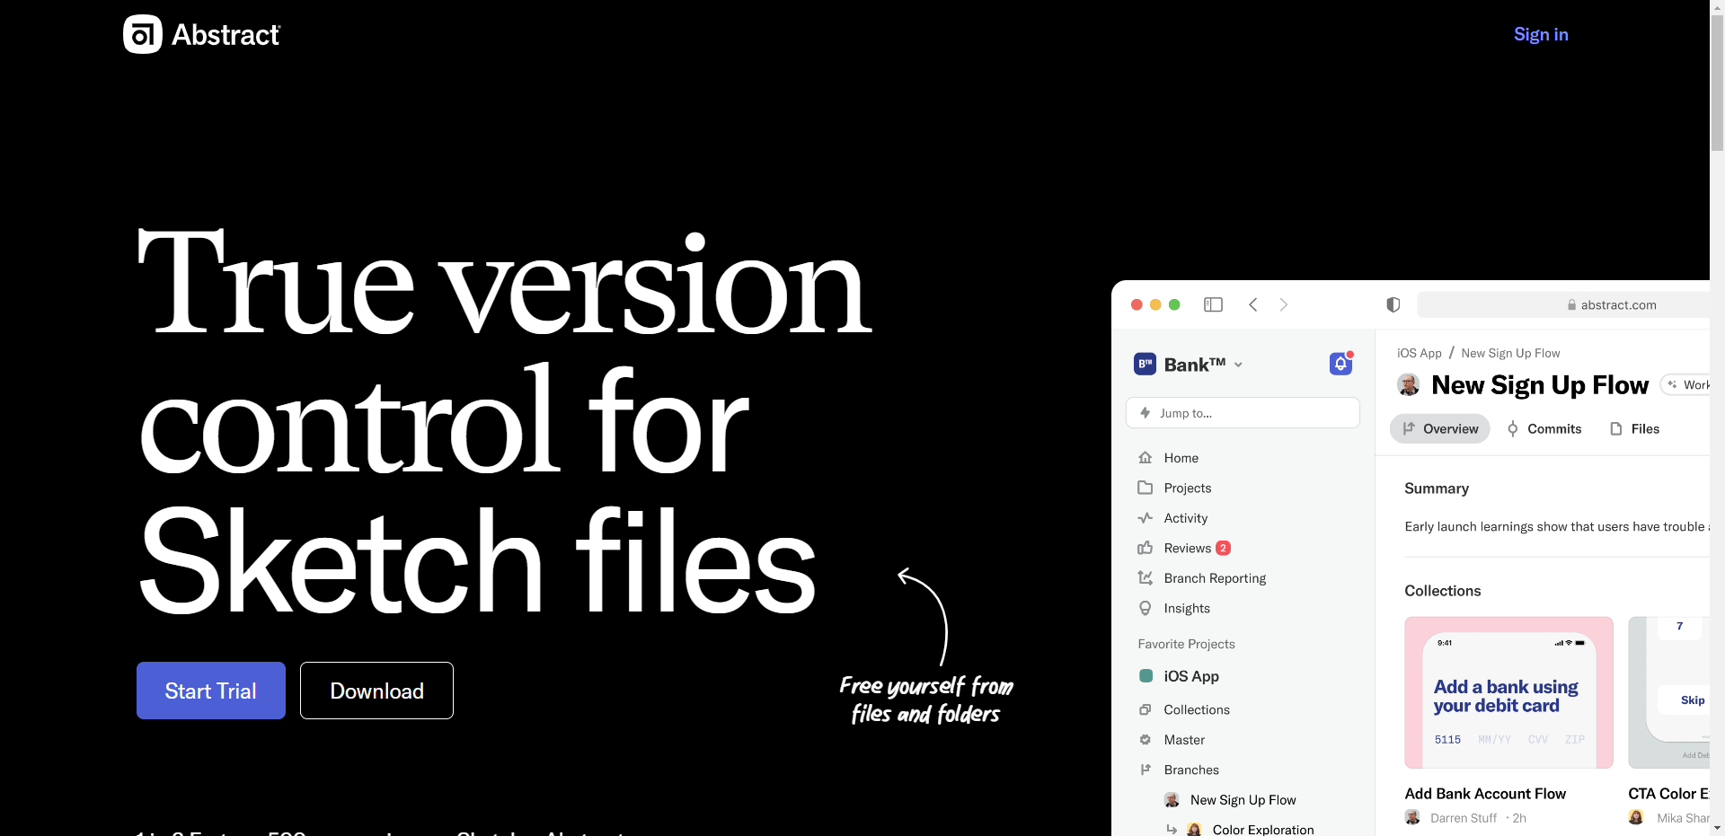The image size is (1725, 836).
Task: Click the New Sign Up Flow branch avatar in sidebar
Action: click(x=1172, y=800)
